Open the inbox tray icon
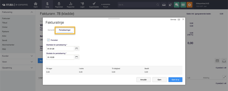Screen dimensions: 228x91 [x=164, y=5]
